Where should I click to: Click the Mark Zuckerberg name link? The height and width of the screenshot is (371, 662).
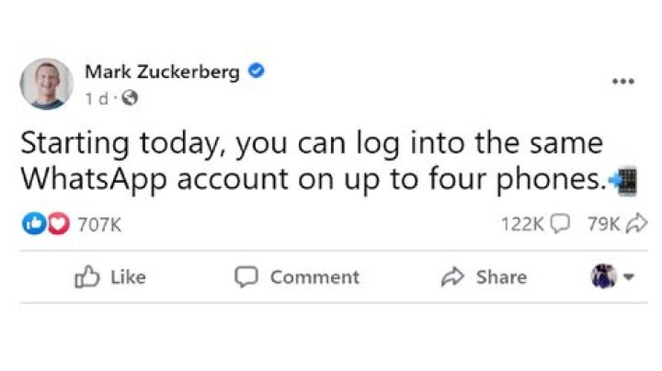tap(163, 72)
